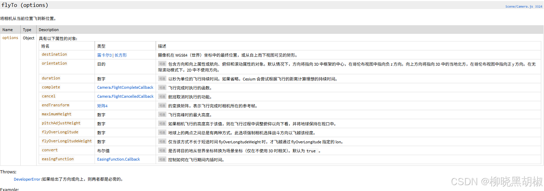Click the 具有以下属性的对象 text
This screenshot has width=544, height=191.
tap(58, 39)
